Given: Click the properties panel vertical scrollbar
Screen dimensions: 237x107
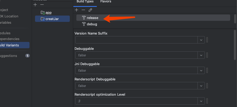Looking at the screenshot, I should pos(235,45).
